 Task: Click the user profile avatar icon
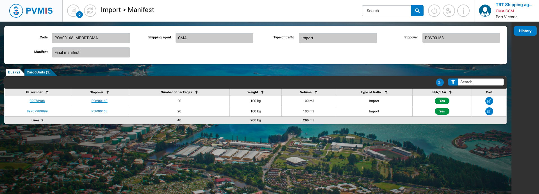tap(485, 11)
